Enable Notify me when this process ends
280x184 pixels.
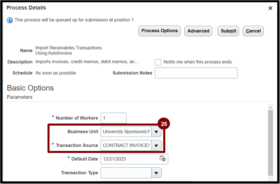(158, 62)
